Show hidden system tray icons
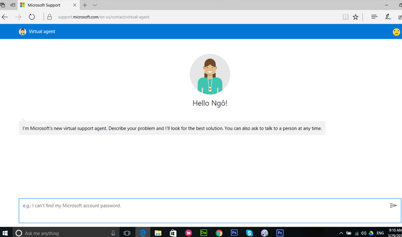The width and height of the screenshot is (402, 237). tap(341, 233)
